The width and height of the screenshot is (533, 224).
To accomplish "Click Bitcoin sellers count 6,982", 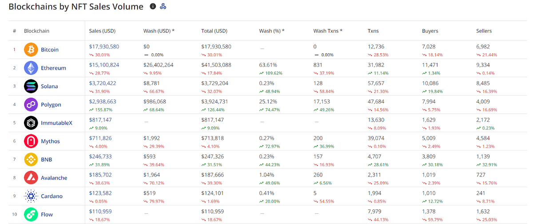I will coord(483,47).
